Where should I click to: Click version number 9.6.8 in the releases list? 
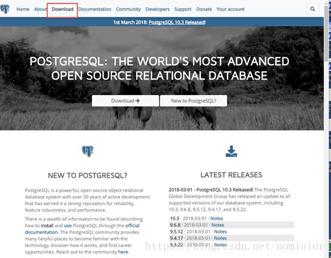[x=175, y=225]
